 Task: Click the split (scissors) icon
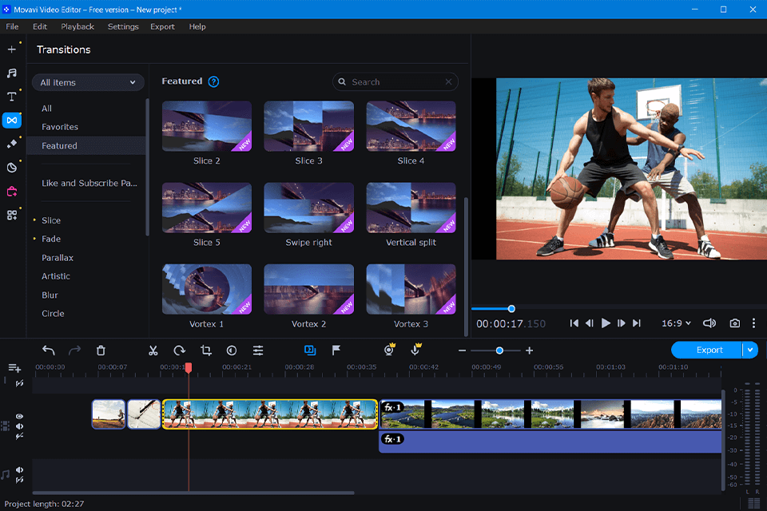[x=153, y=351]
